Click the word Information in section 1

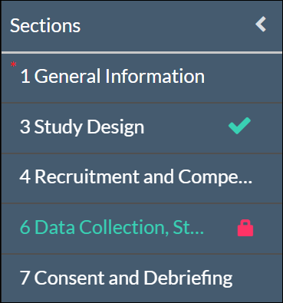pyautogui.click(x=155, y=76)
